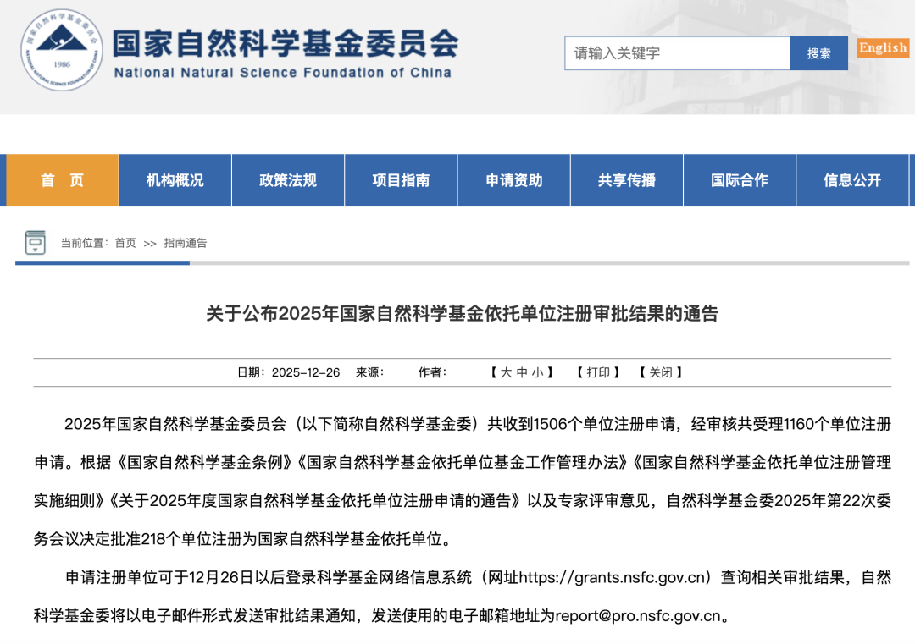
Task: Navigate to 共享传播 section
Action: tap(627, 180)
